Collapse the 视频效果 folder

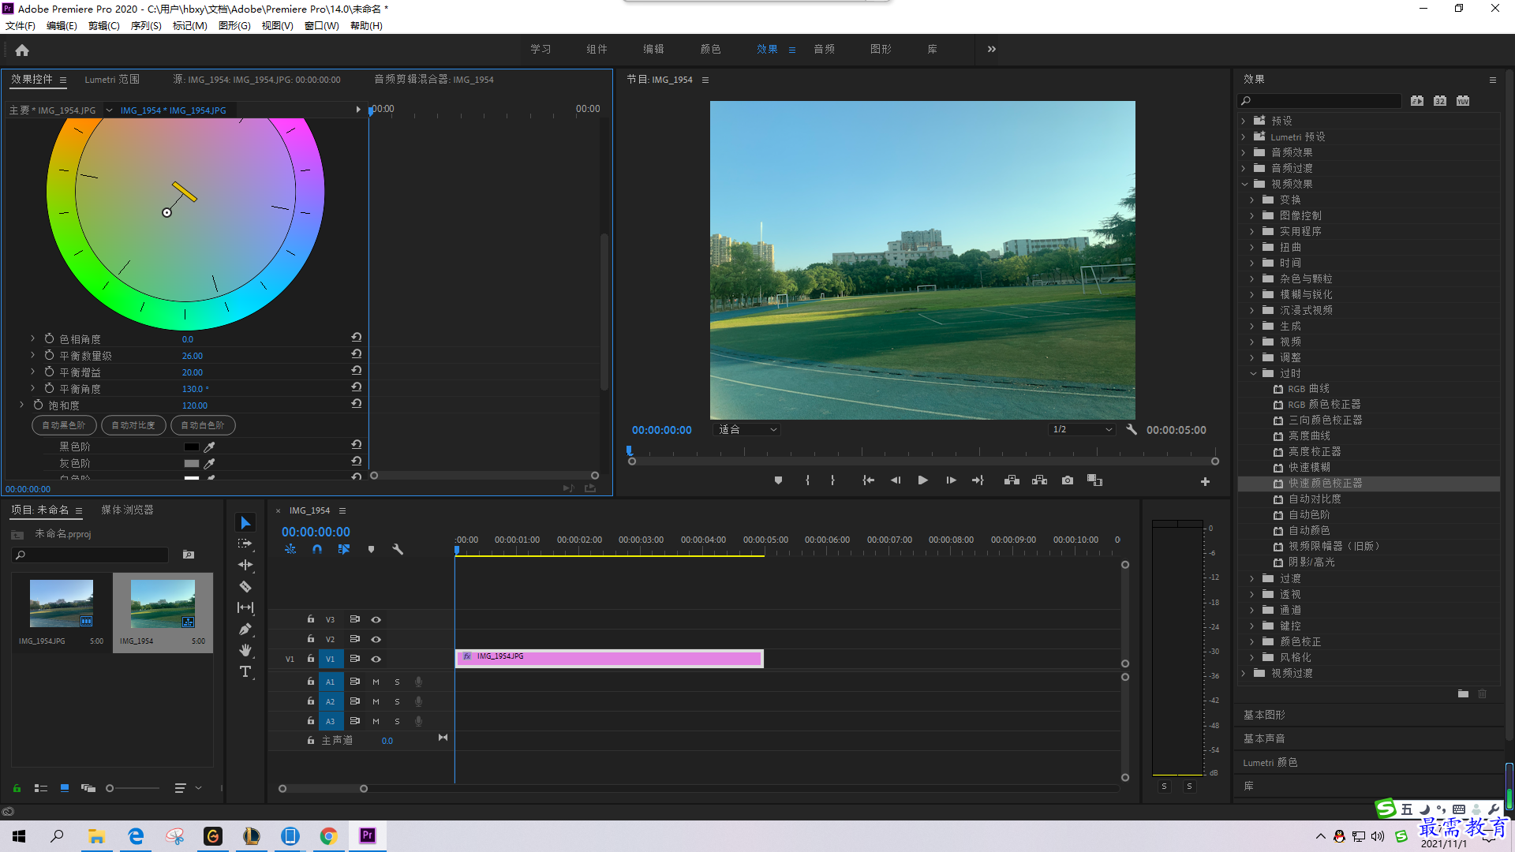coord(1244,184)
